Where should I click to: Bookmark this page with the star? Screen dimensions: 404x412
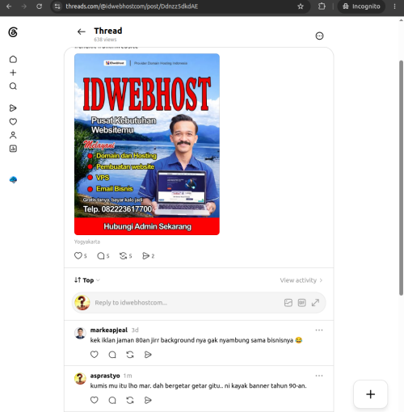(x=301, y=6)
